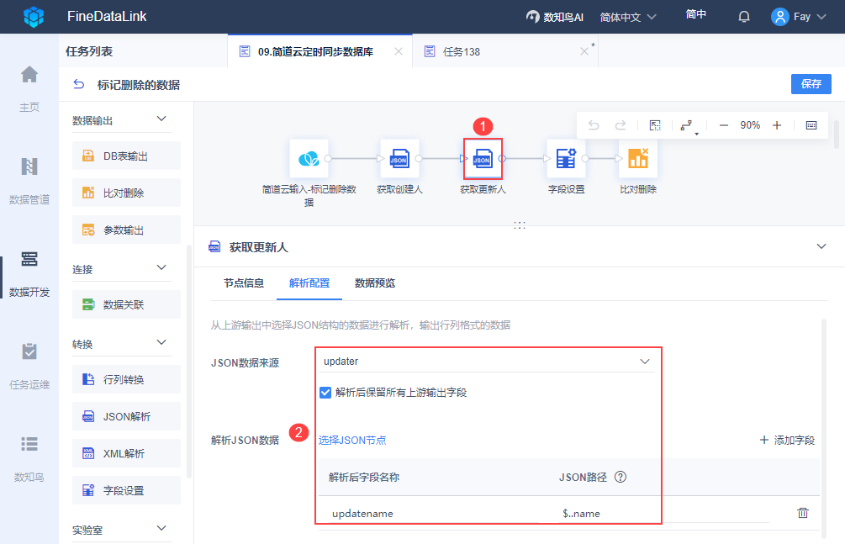This screenshot has width=845, height=544.
Task: Show help for JSON路径
Action: click(x=621, y=477)
